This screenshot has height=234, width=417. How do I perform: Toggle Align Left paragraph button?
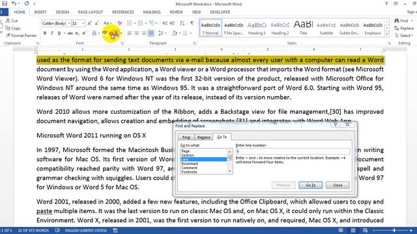pyautogui.click(x=130, y=33)
